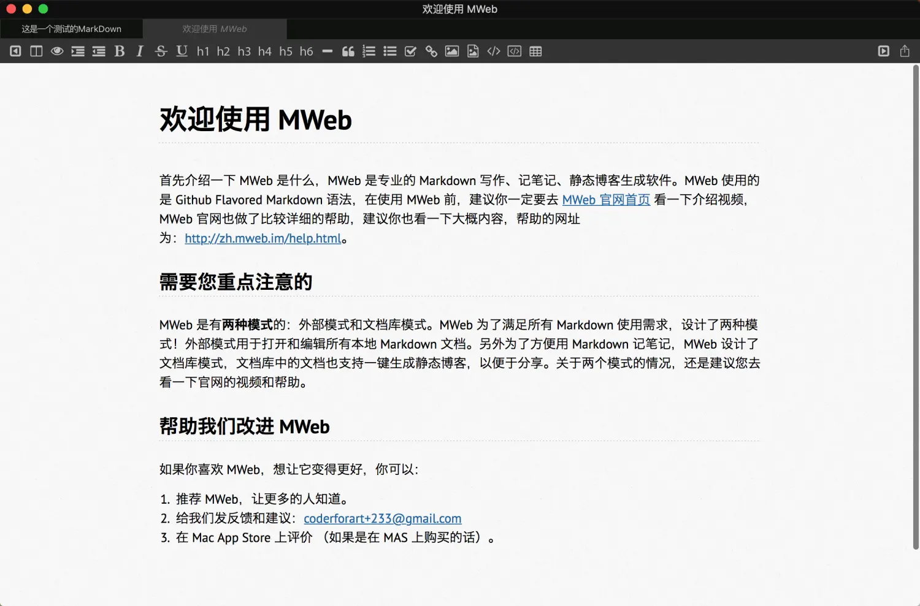The width and height of the screenshot is (920, 606).
Task: Click the window title 欢迎使用 MWeb
Action: [460, 9]
